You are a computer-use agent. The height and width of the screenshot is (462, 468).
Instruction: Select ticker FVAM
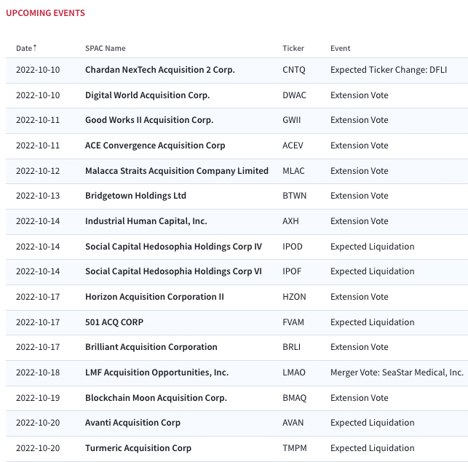(x=293, y=322)
